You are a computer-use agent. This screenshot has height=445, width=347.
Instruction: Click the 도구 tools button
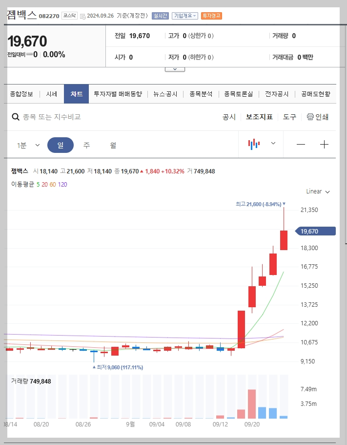tap(289, 117)
